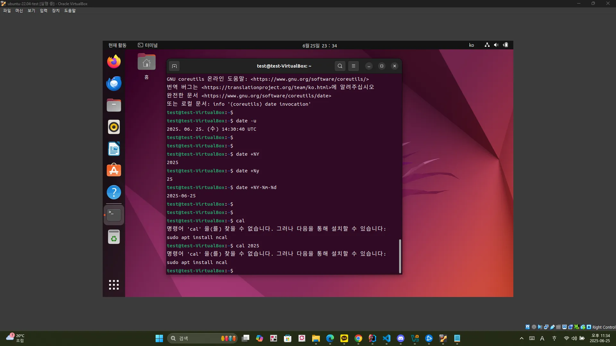Click the VirtualBox shared folders indicator
The height and width of the screenshot is (346, 616).
558,327
